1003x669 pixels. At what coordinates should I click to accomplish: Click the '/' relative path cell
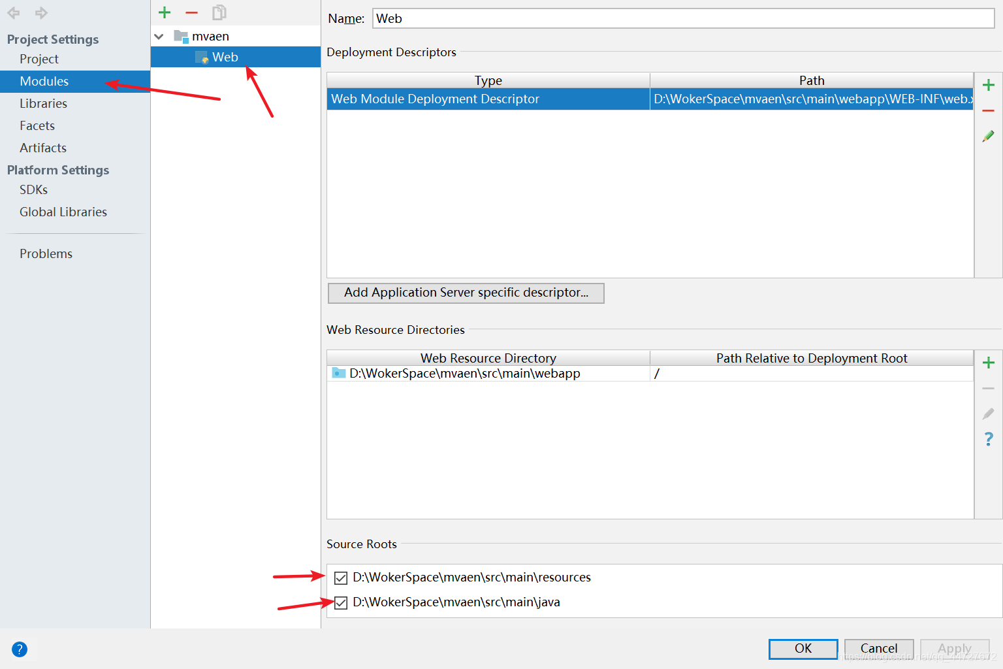click(812, 374)
